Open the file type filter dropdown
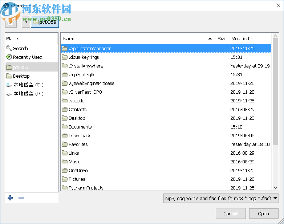 point(221,198)
